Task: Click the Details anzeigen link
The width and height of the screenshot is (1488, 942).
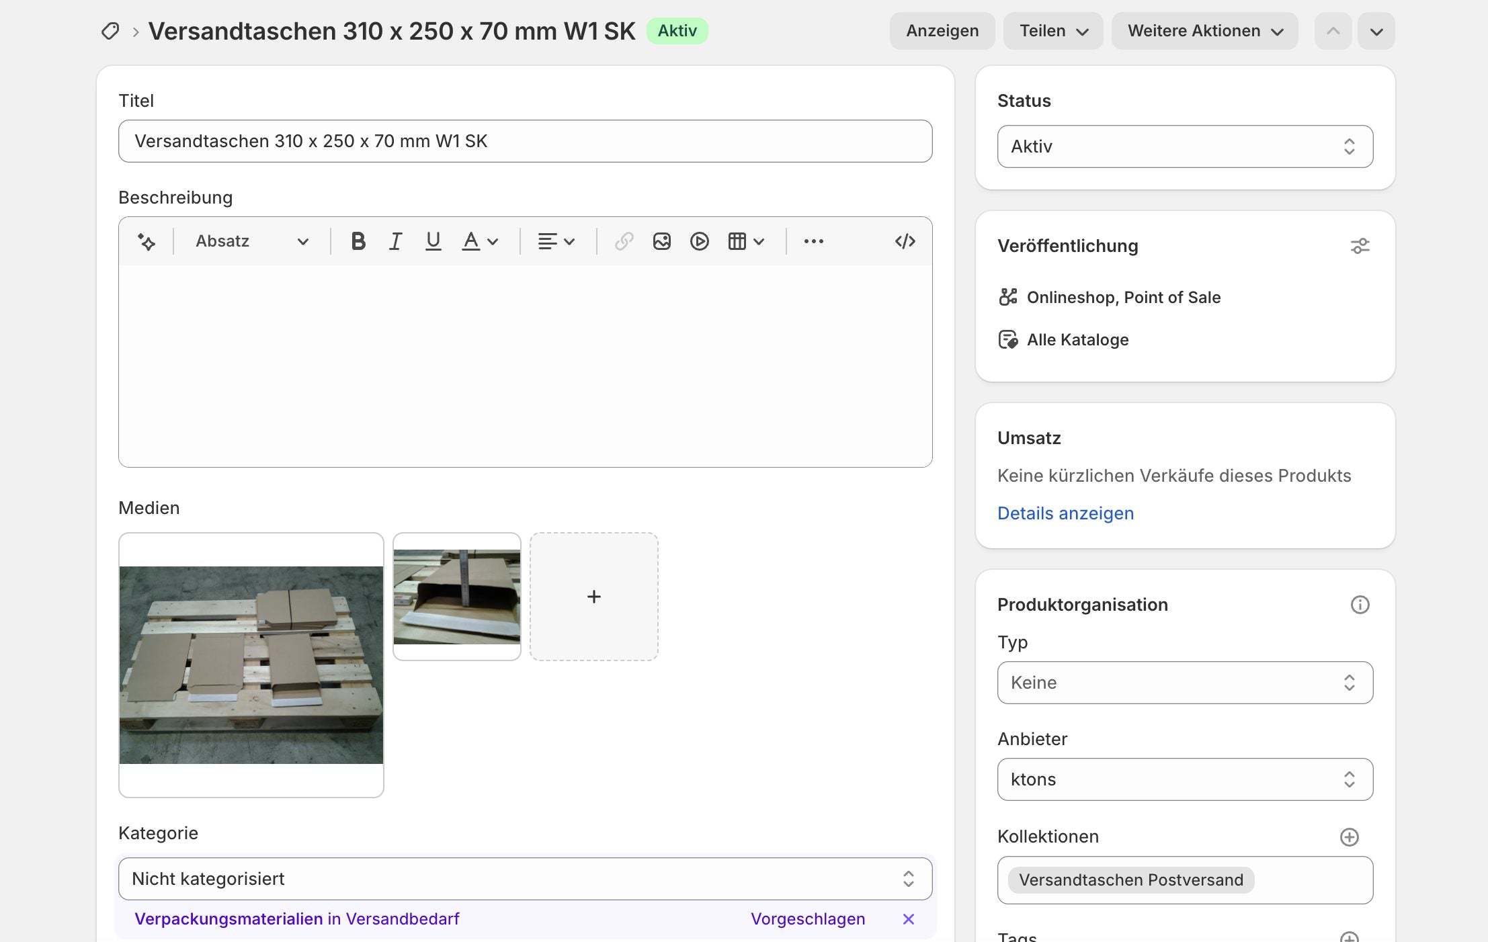Action: pos(1065,513)
